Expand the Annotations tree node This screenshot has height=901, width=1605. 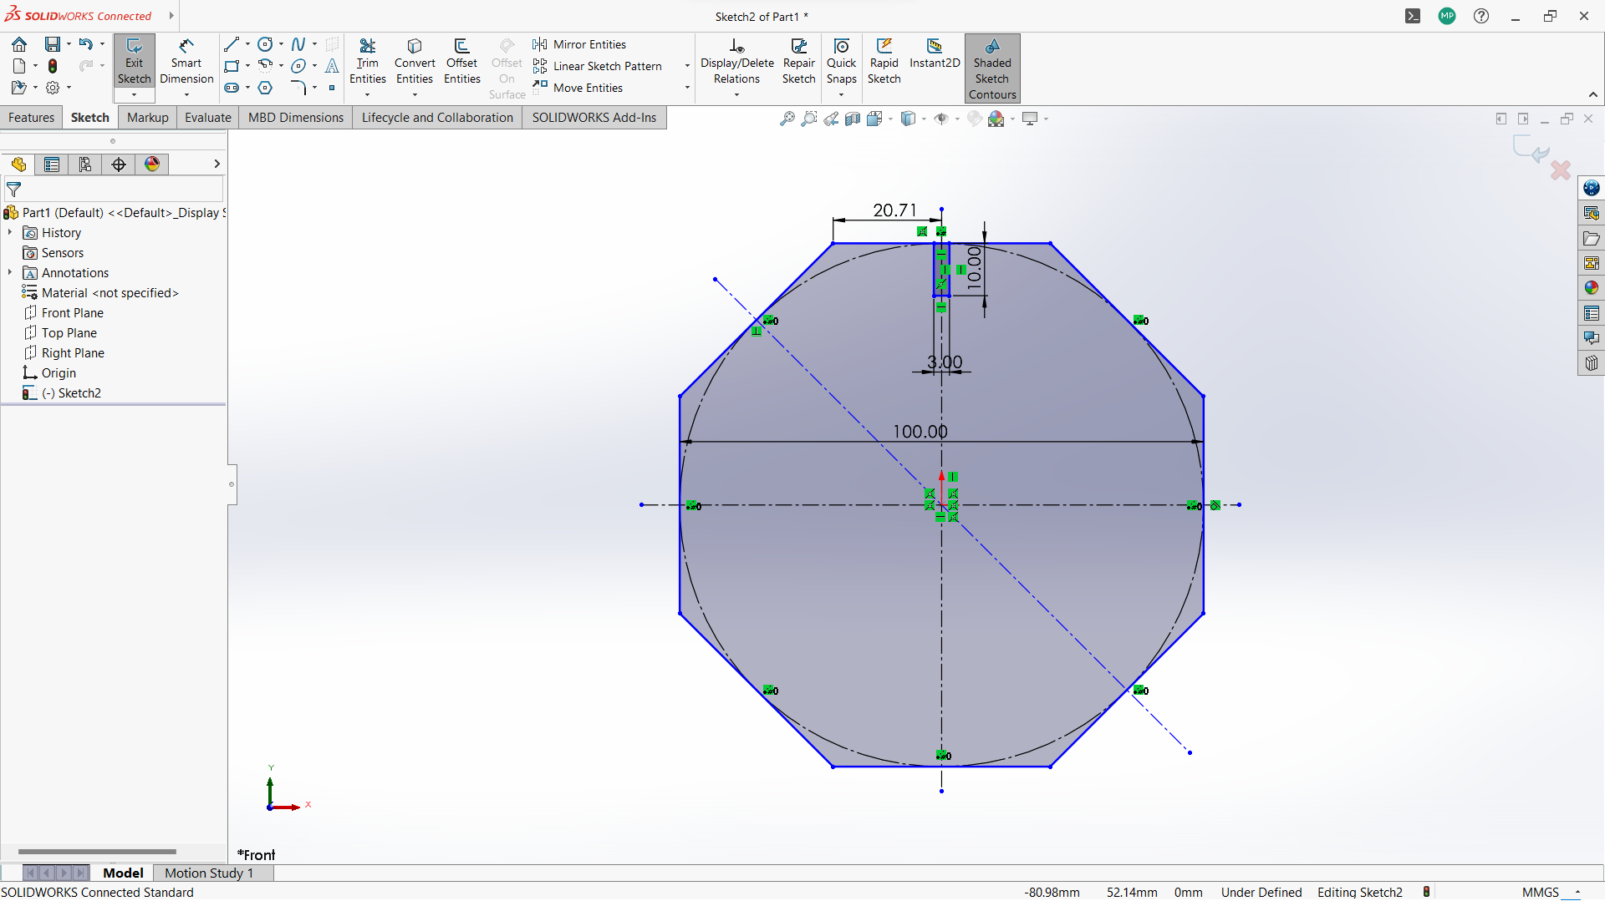tap(10, 273)
